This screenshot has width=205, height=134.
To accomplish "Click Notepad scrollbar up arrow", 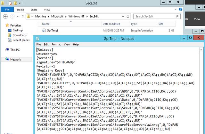I will tap(201, 49).
